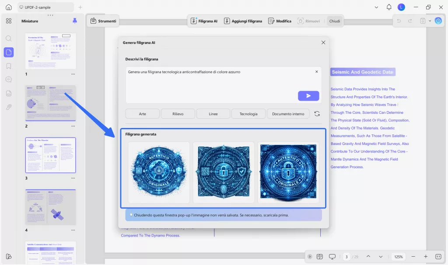
Task: Open page 2 thumbnail
Action: tap(51, 103)
